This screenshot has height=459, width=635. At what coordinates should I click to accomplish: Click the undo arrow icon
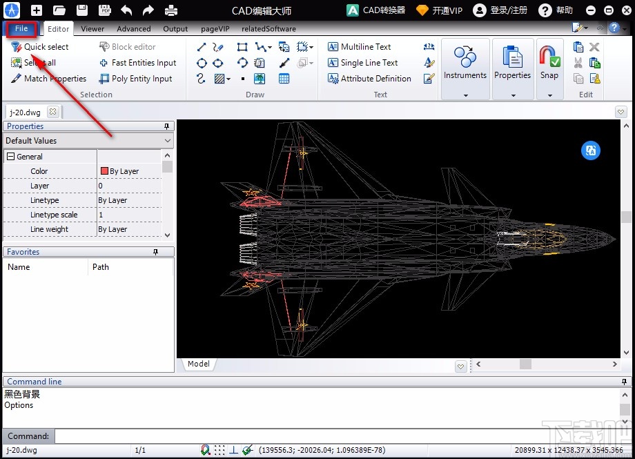[x=126, y=10]
